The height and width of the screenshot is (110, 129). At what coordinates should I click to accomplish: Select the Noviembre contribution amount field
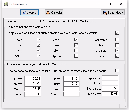click(110, 88)
